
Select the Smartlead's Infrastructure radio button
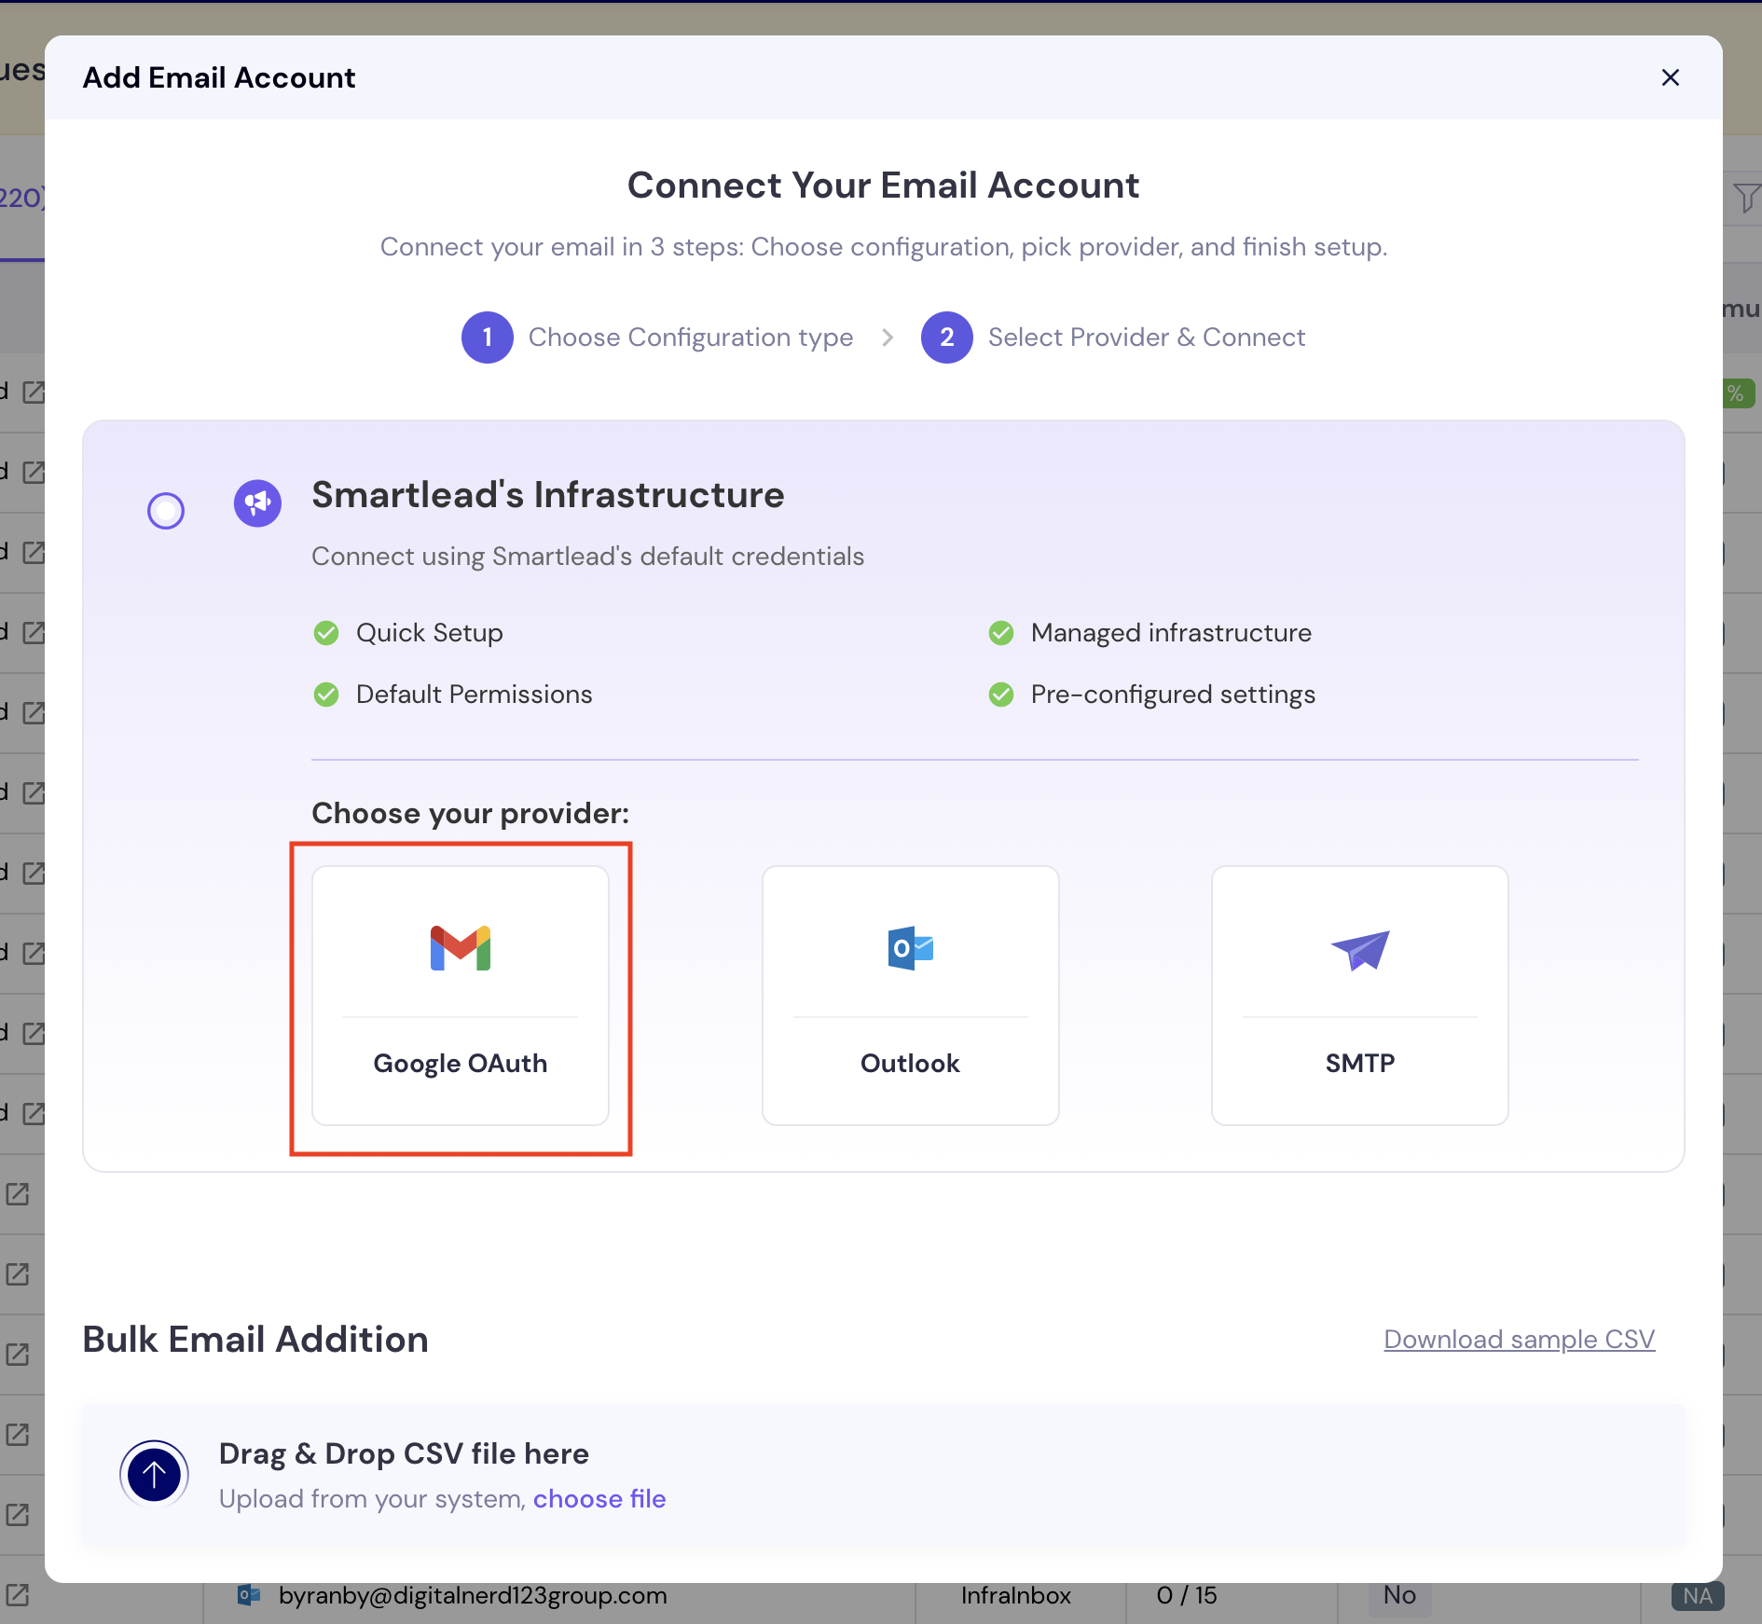click(166, 510)
